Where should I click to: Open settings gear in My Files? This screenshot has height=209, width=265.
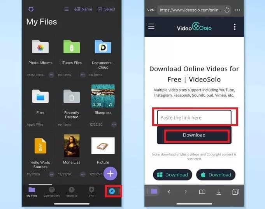coord(31,9)
